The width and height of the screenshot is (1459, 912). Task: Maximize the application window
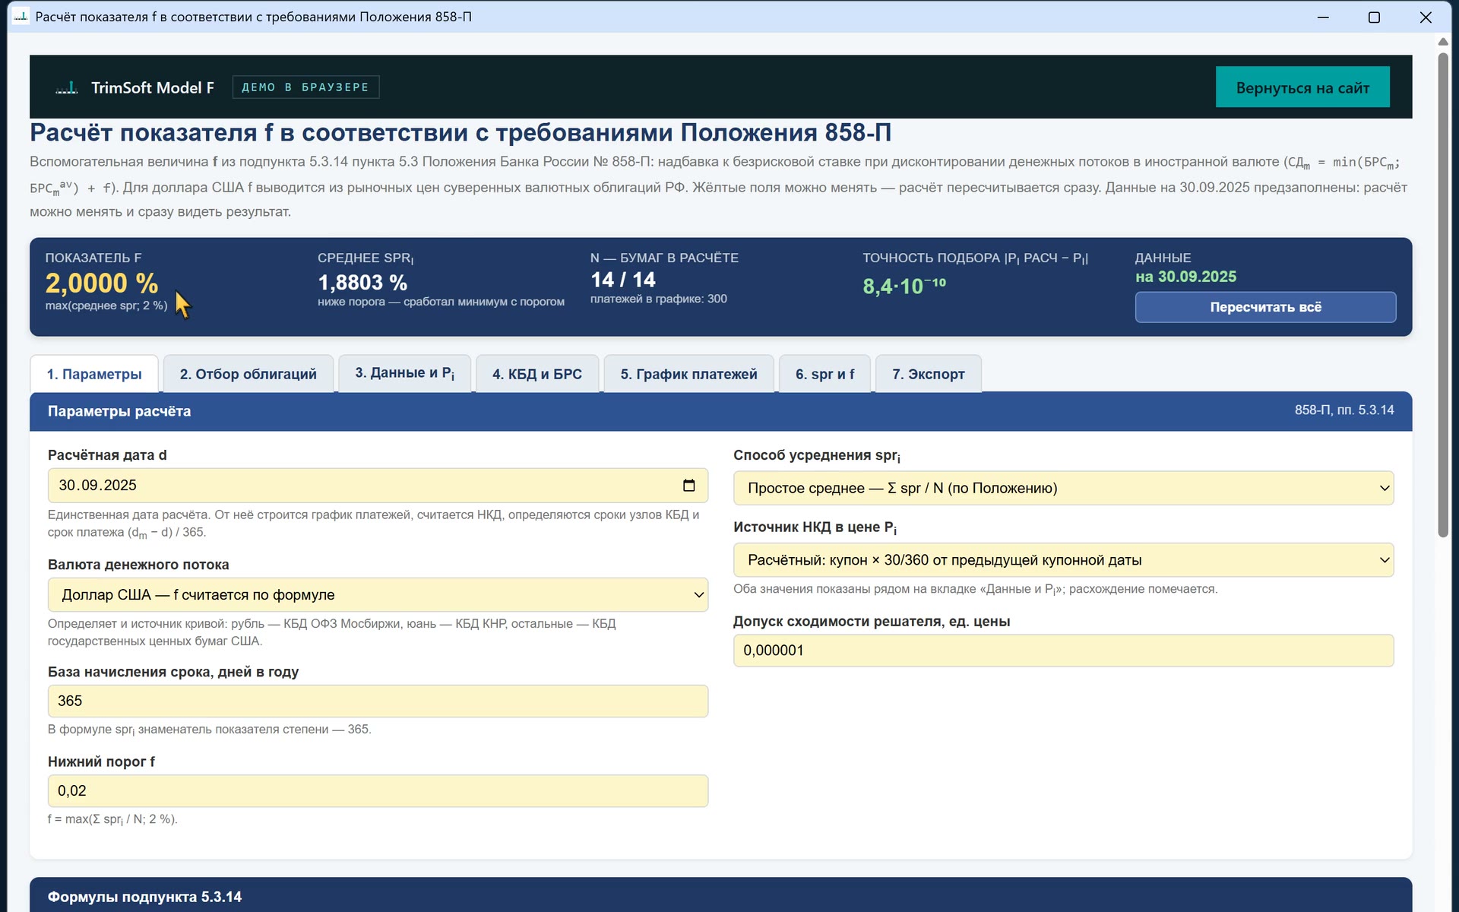point(1374,17)
